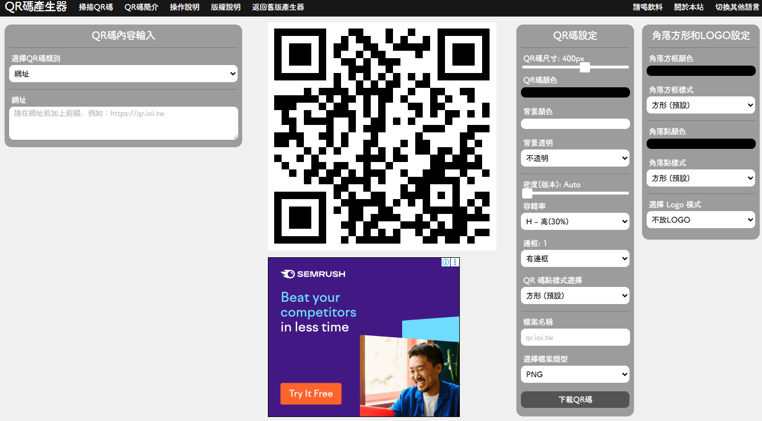Go to 操作說明 page
Screen dimensions: 762x421
point(185,7)
